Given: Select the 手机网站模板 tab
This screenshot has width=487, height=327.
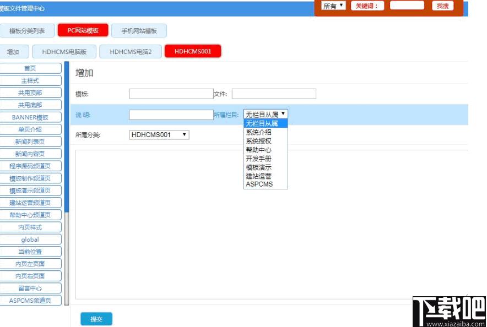Looking at the screenshot, I should click(x=139, y=31).
